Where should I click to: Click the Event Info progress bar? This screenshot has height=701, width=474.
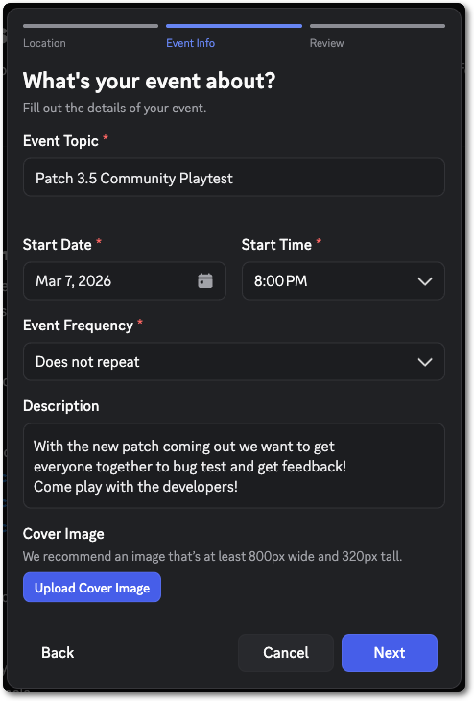(x=234, y=26)
